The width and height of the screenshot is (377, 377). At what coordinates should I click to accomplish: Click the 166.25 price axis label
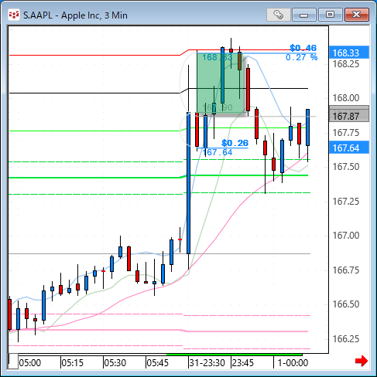pos(346,338)
